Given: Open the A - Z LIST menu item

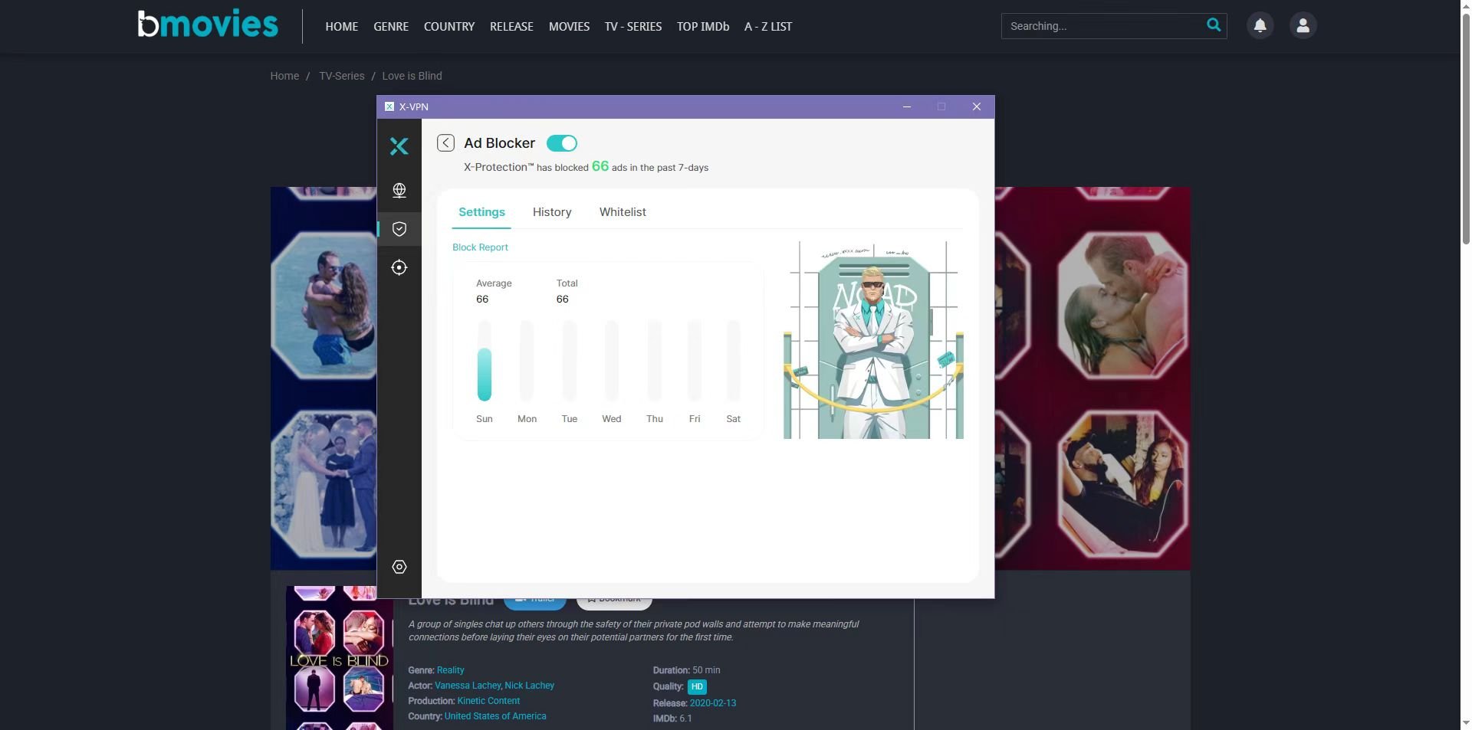Looking at the screenshot, I should click(768, 26).
